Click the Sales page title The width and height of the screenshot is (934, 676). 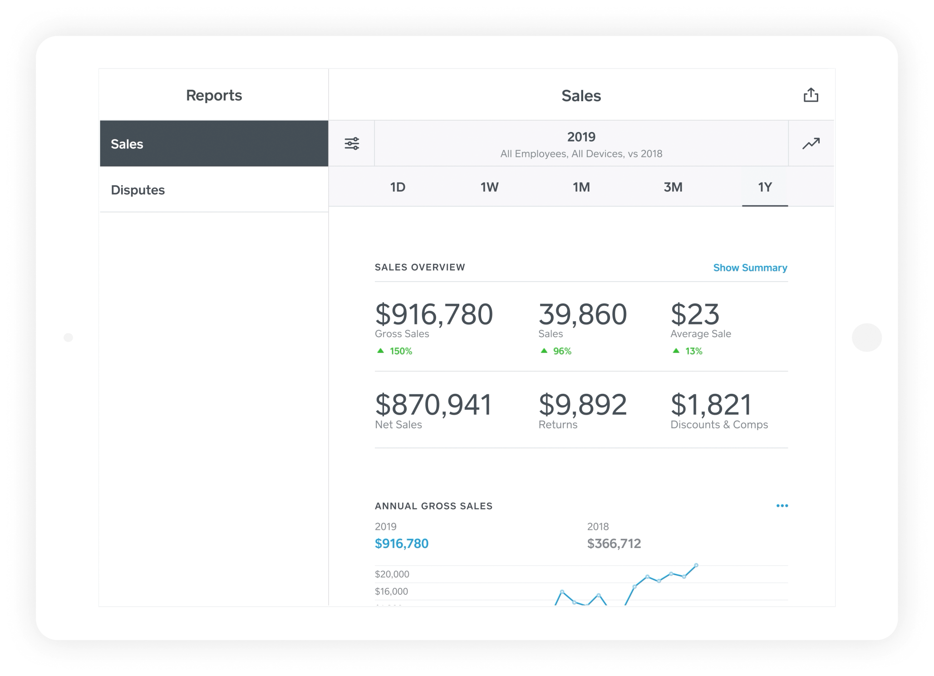click(x=581, y=96)
